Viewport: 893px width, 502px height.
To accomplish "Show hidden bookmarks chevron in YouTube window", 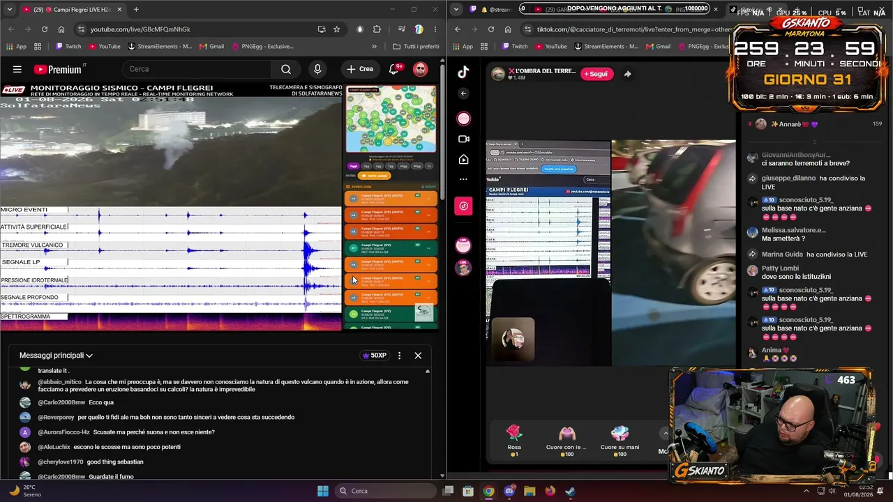I will (374, 47).
